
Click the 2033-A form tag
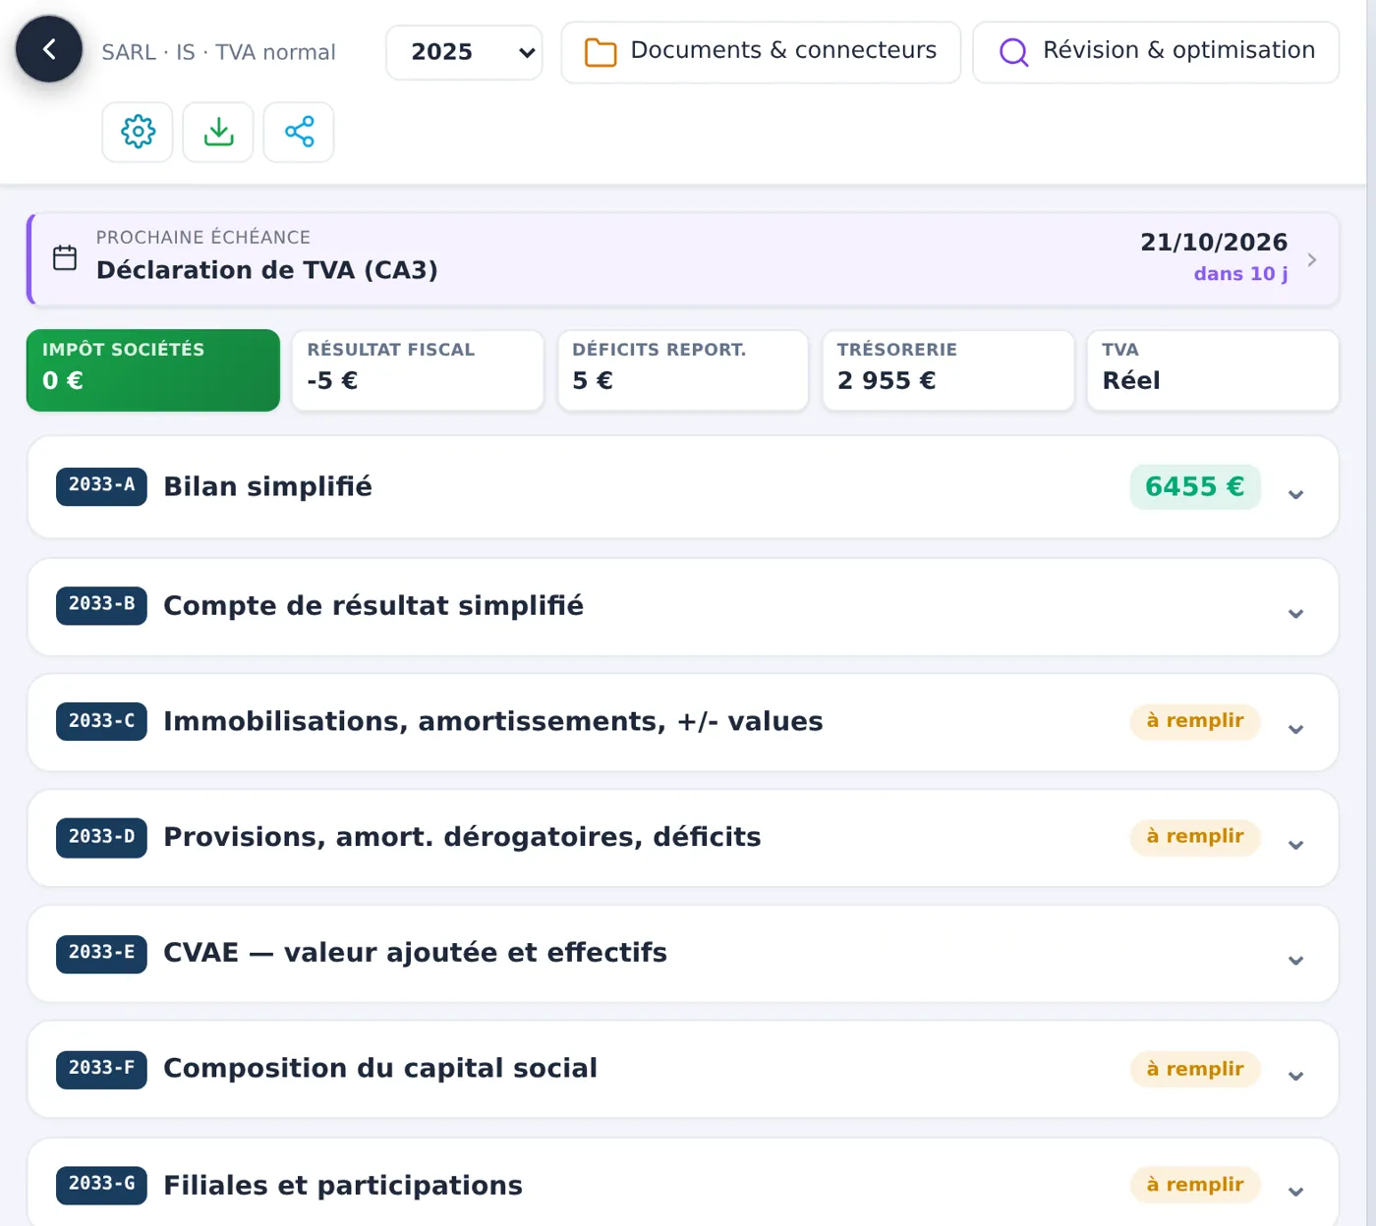click(x=101, y=486)
